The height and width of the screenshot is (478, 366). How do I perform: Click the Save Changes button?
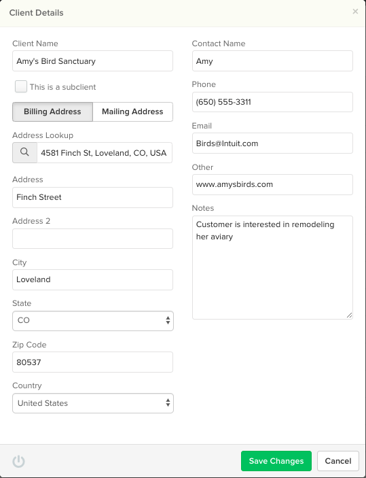click(276, 461)
